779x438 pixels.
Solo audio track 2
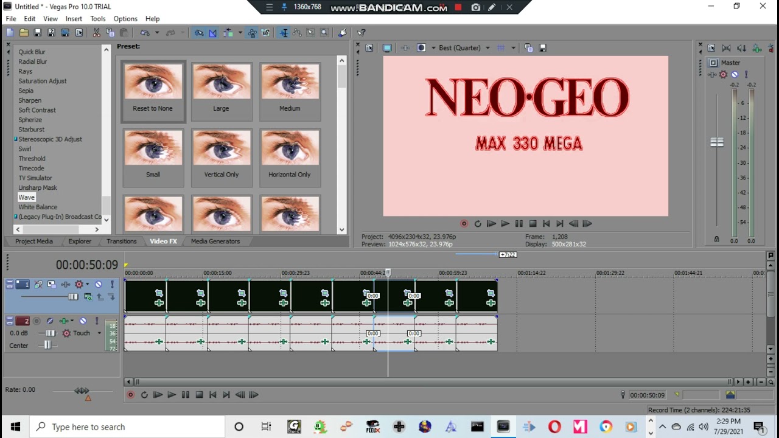coord(97,321)
